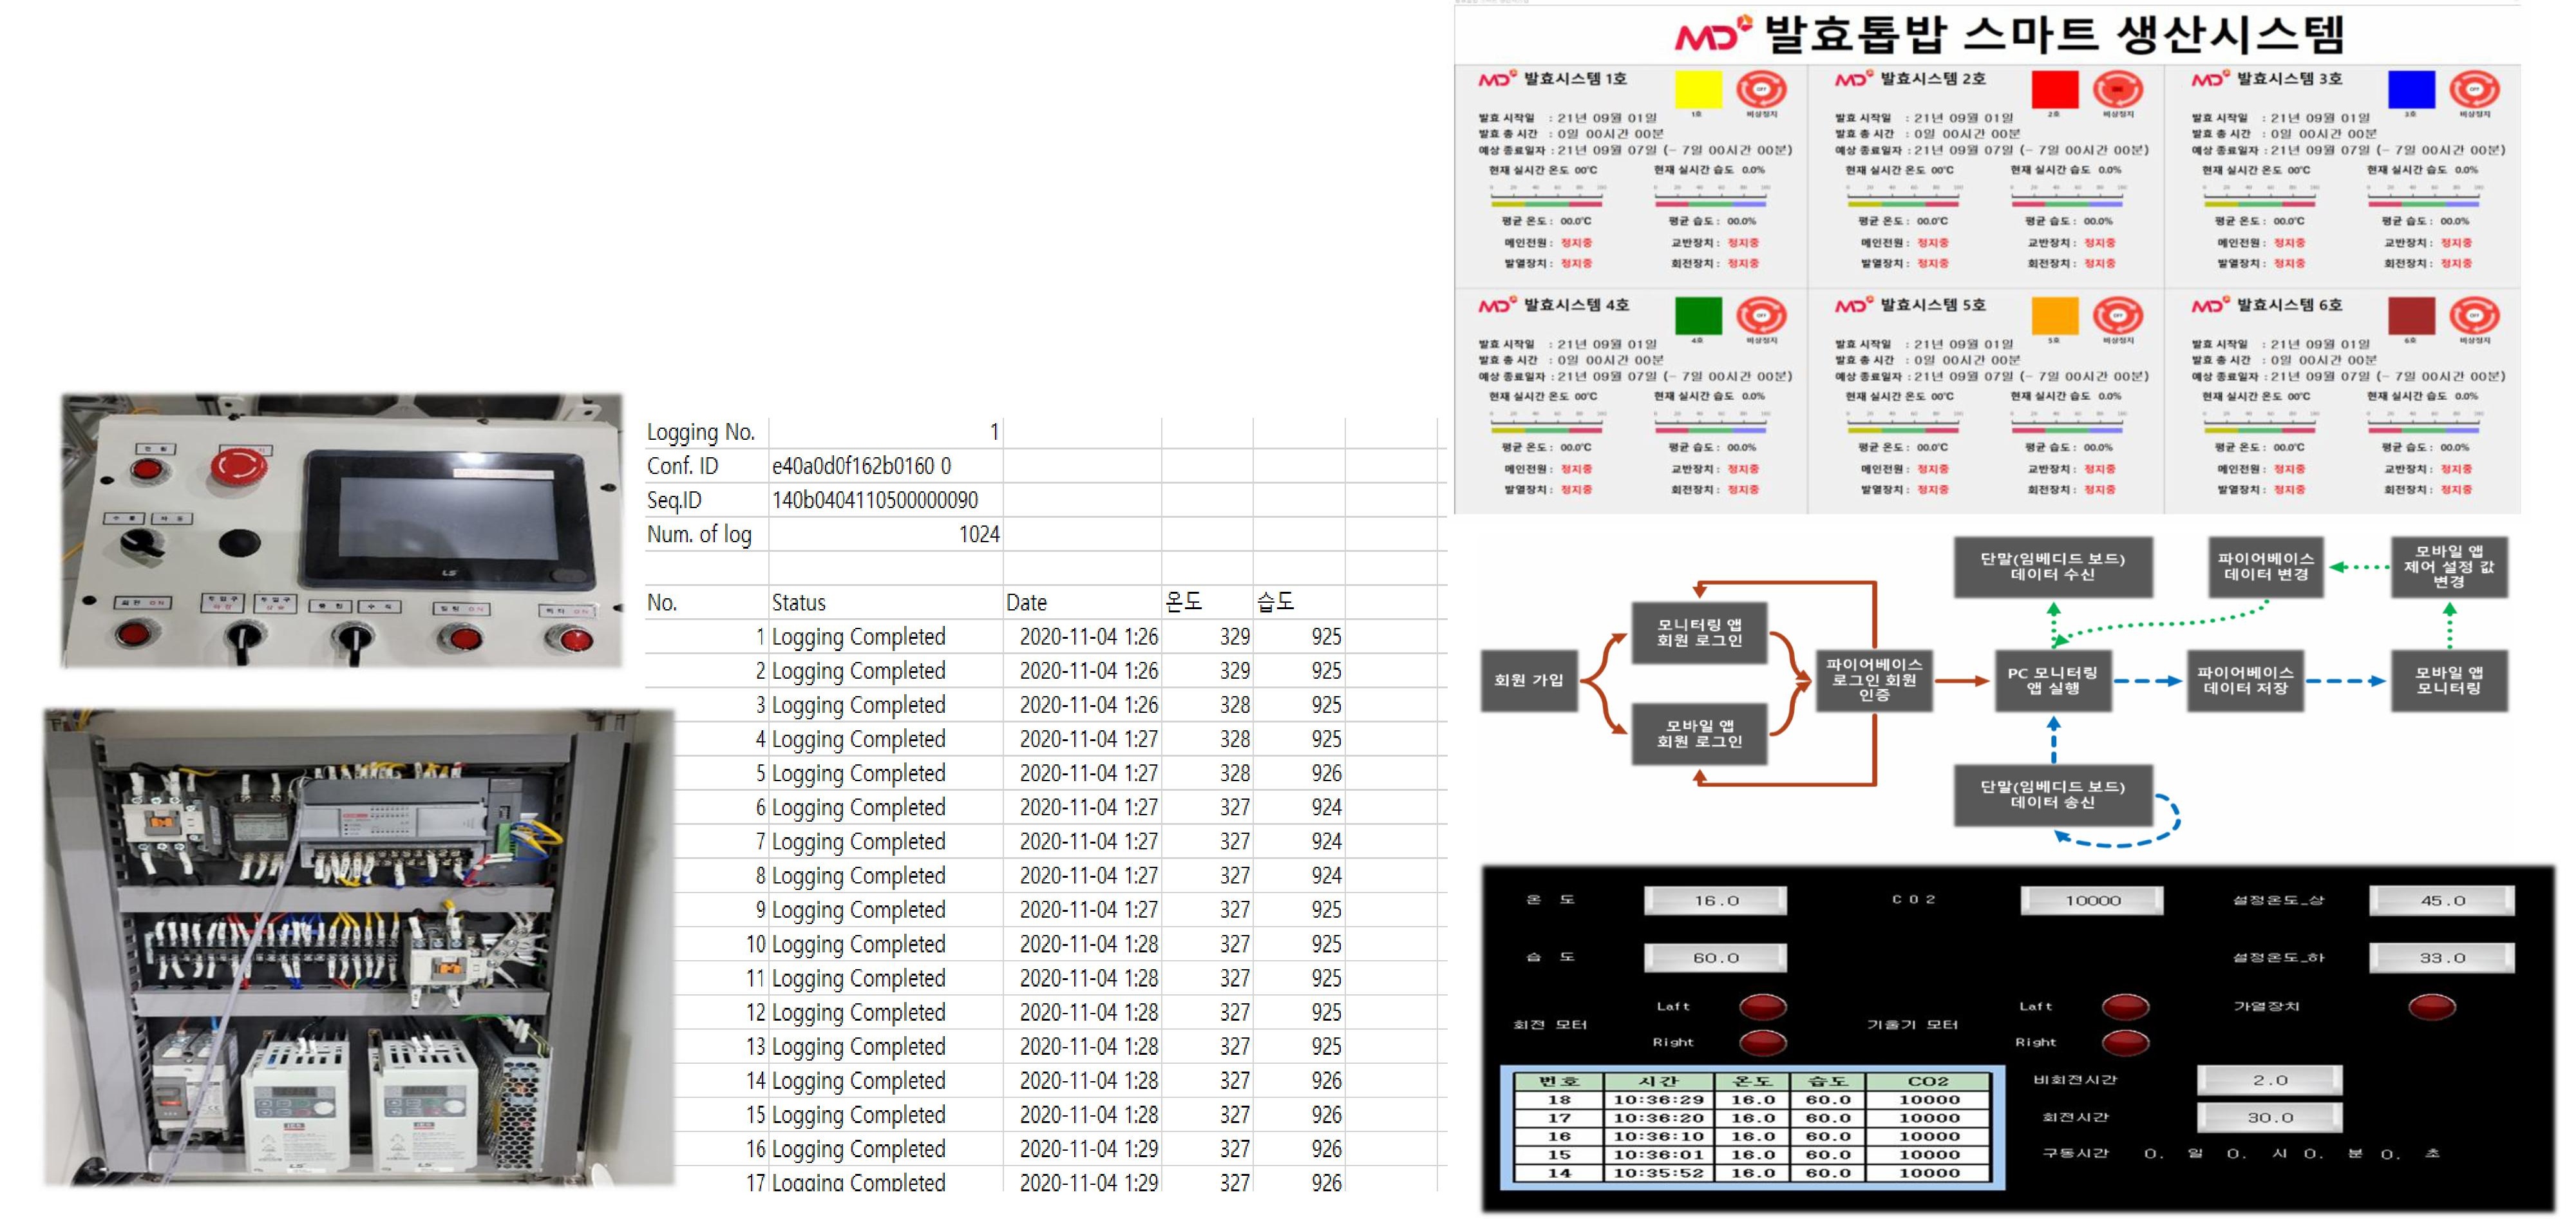
Task: Click emergency stop icon of fermentation system 3호
Action: click(x=2474, y=90)
